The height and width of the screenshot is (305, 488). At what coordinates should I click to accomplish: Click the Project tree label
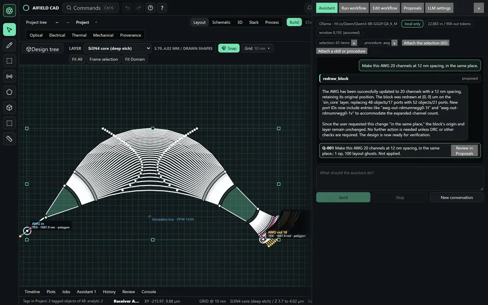37,22
